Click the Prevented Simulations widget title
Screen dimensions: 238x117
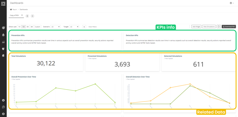(x=97, y=56)
